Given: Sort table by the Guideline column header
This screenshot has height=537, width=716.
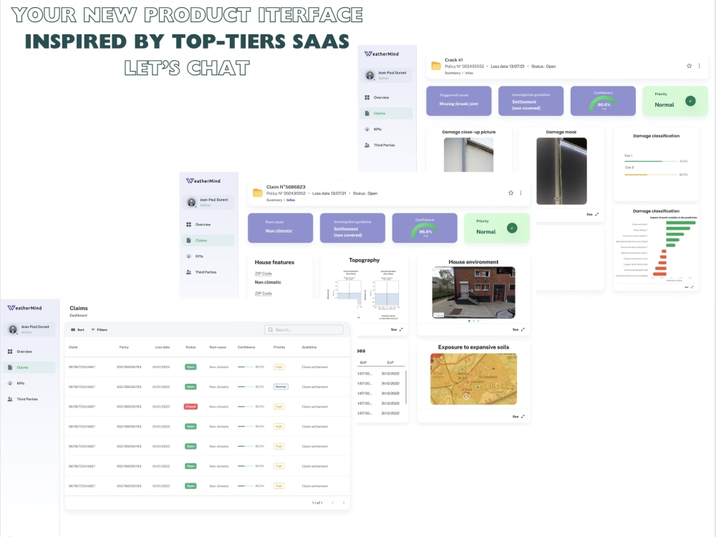Looking at the screenshot, I should (309, 347).
